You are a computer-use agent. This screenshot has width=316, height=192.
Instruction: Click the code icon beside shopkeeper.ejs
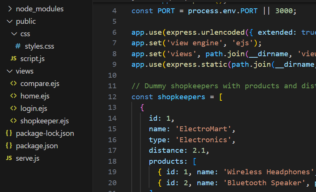pos(14,121)
